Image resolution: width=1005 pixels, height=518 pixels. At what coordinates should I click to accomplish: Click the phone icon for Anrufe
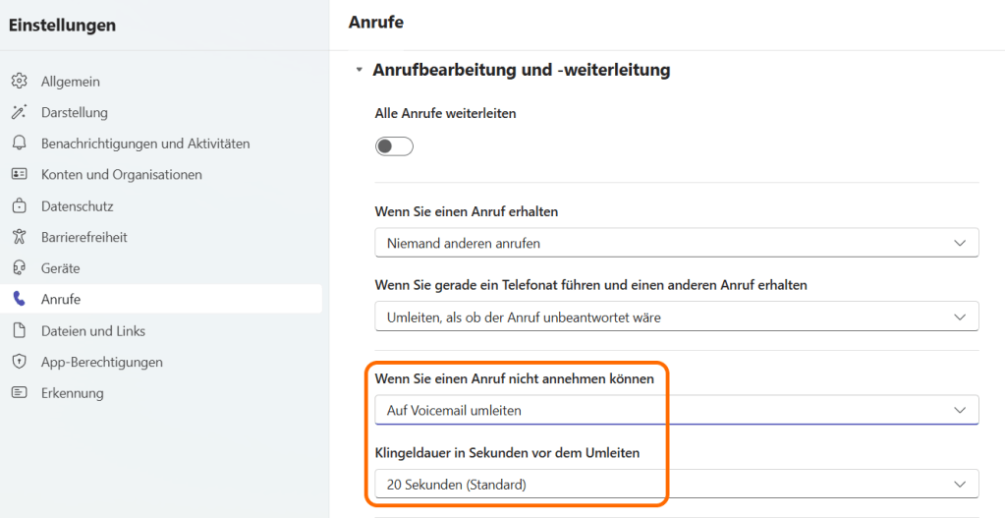click(x=19, y=299)
